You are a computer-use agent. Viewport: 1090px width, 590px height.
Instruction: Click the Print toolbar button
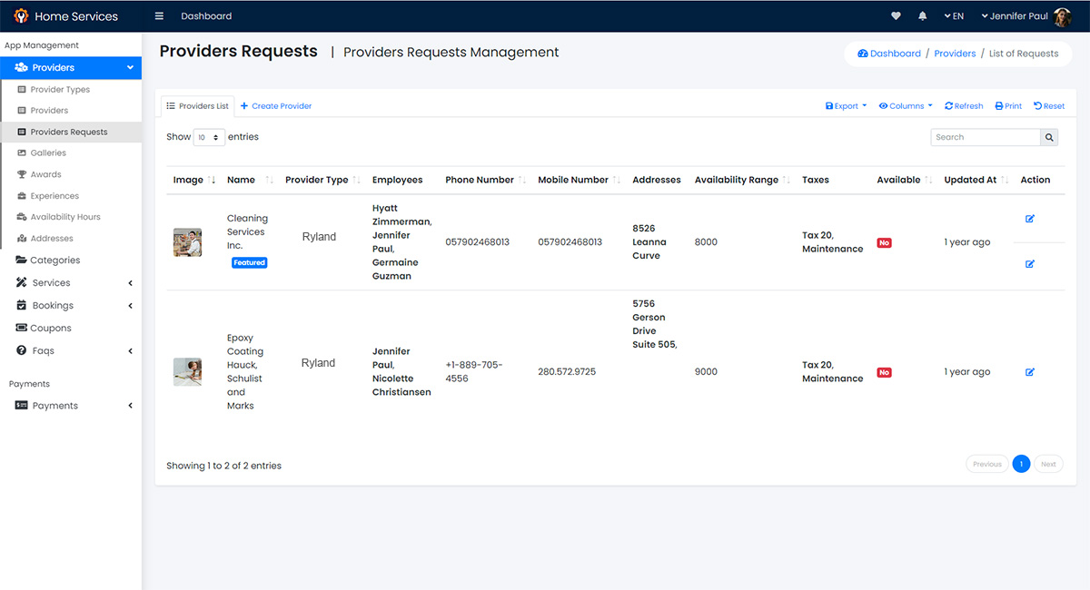(1008, 106)
